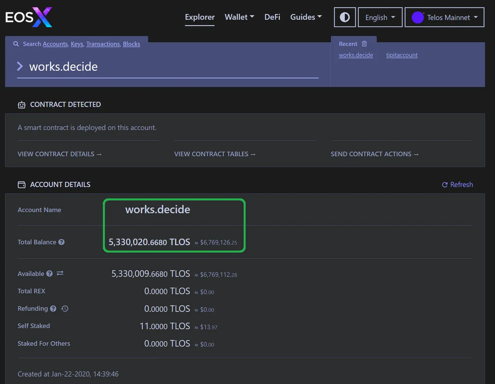Screen dimensions: 495x384
Task: Open the English language dropdown
Action: pos(380,17)
